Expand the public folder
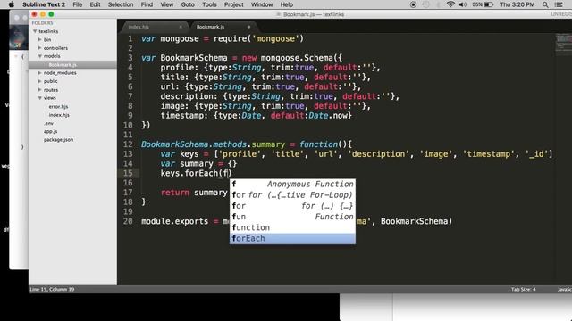The width and height of the screenshot is (572, 321). (x=39, y=81)
